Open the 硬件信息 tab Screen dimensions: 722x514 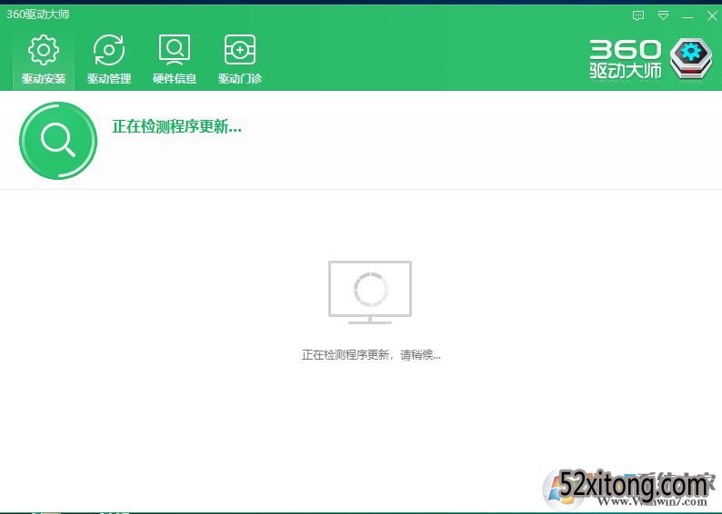(175, 59)
